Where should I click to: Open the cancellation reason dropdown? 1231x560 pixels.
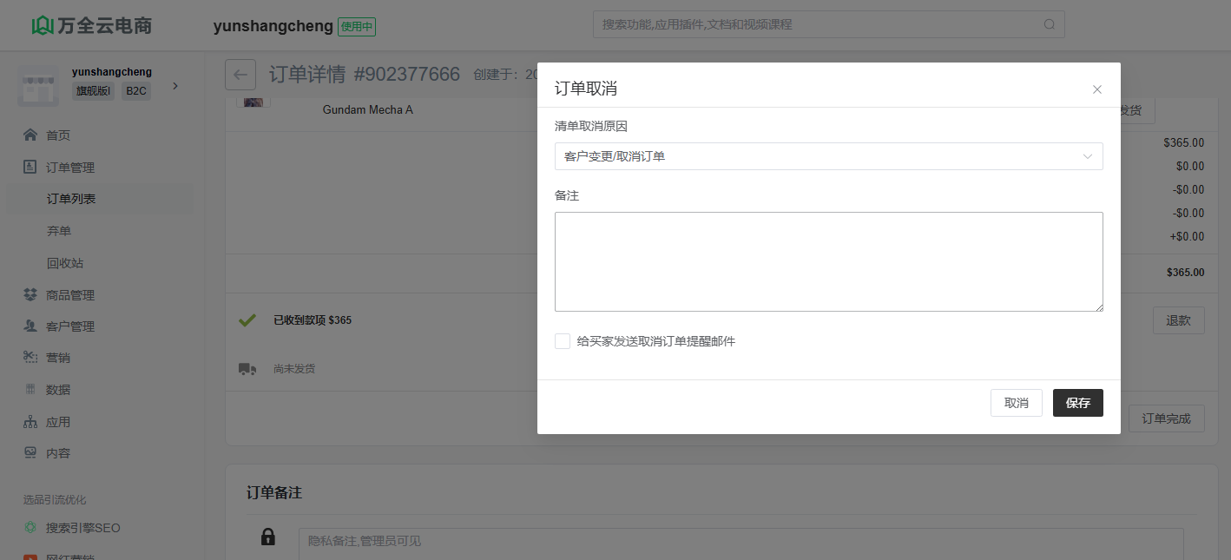click(828, 156)
